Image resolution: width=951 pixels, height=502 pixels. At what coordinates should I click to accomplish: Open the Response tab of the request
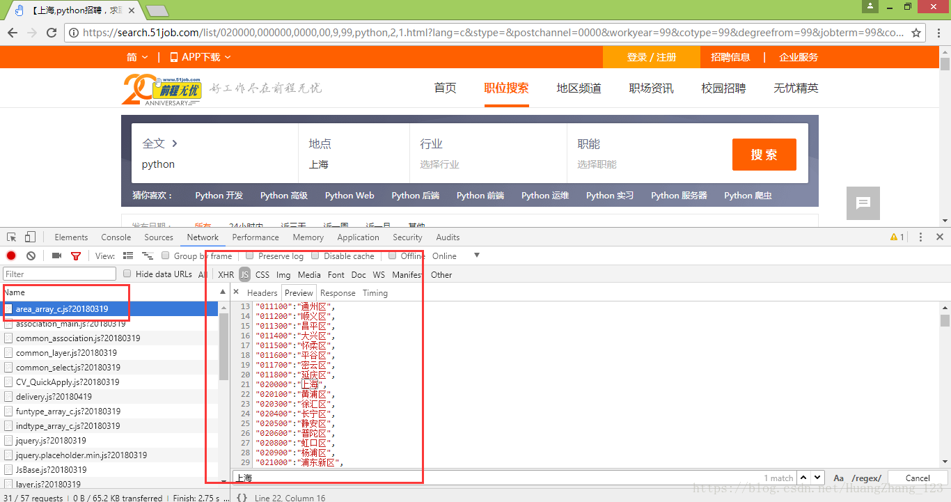[338, 293]
